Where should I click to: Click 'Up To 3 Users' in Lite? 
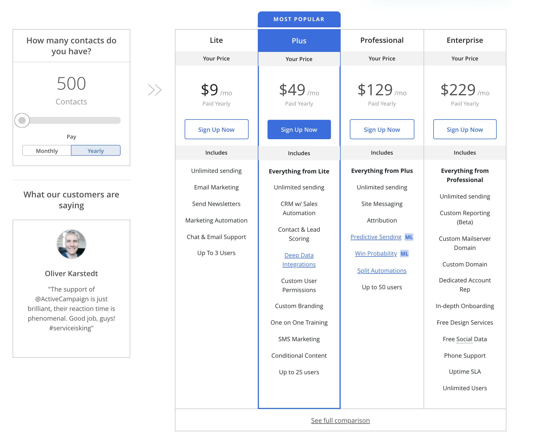(x=216, y=253)
